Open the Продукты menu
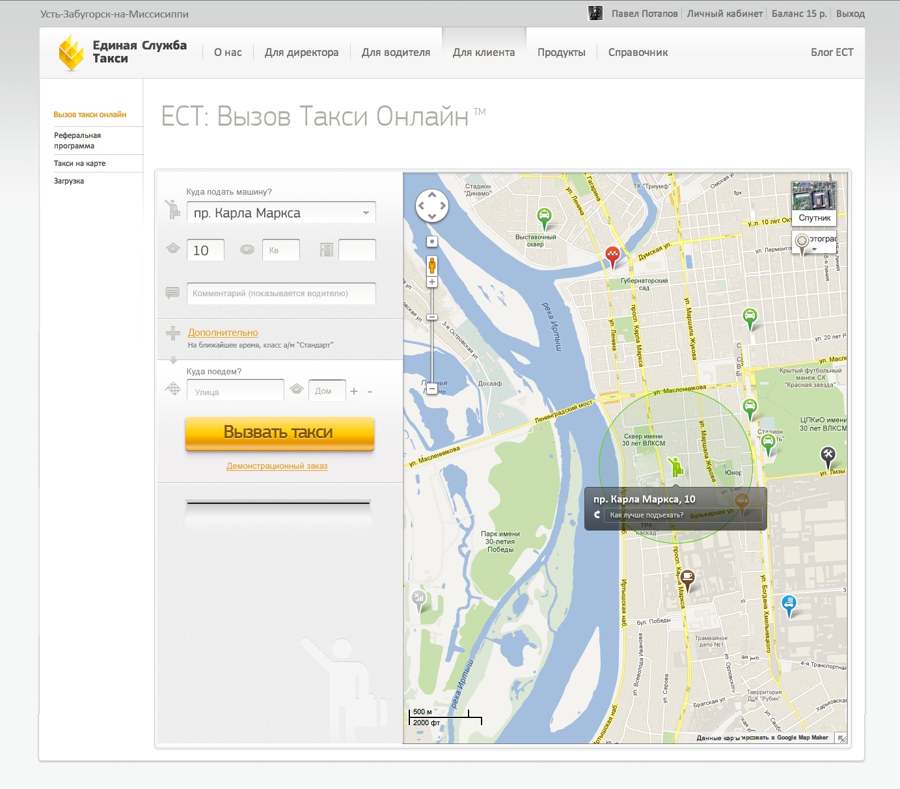The width and height of the screenshot is (900, 789). click(561, 52)
